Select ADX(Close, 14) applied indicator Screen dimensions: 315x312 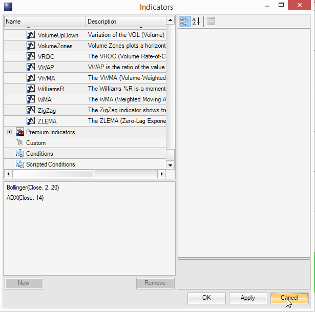coord(25,198)
